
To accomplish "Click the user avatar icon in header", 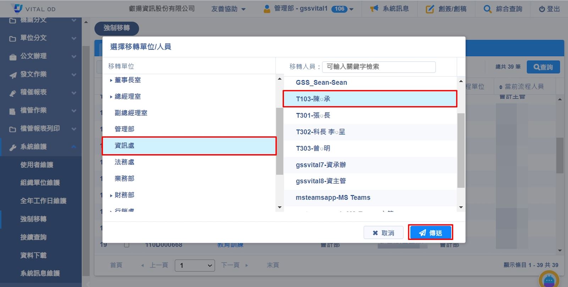I will point(267,9).
